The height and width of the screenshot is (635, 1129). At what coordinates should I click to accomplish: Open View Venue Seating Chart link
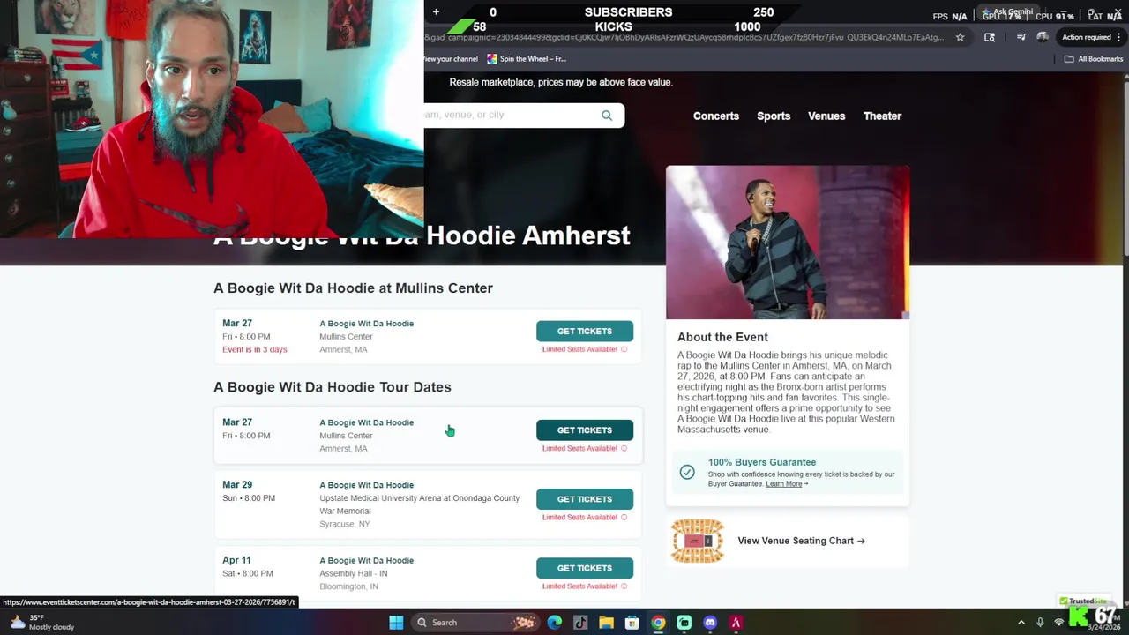coord(801,541)
